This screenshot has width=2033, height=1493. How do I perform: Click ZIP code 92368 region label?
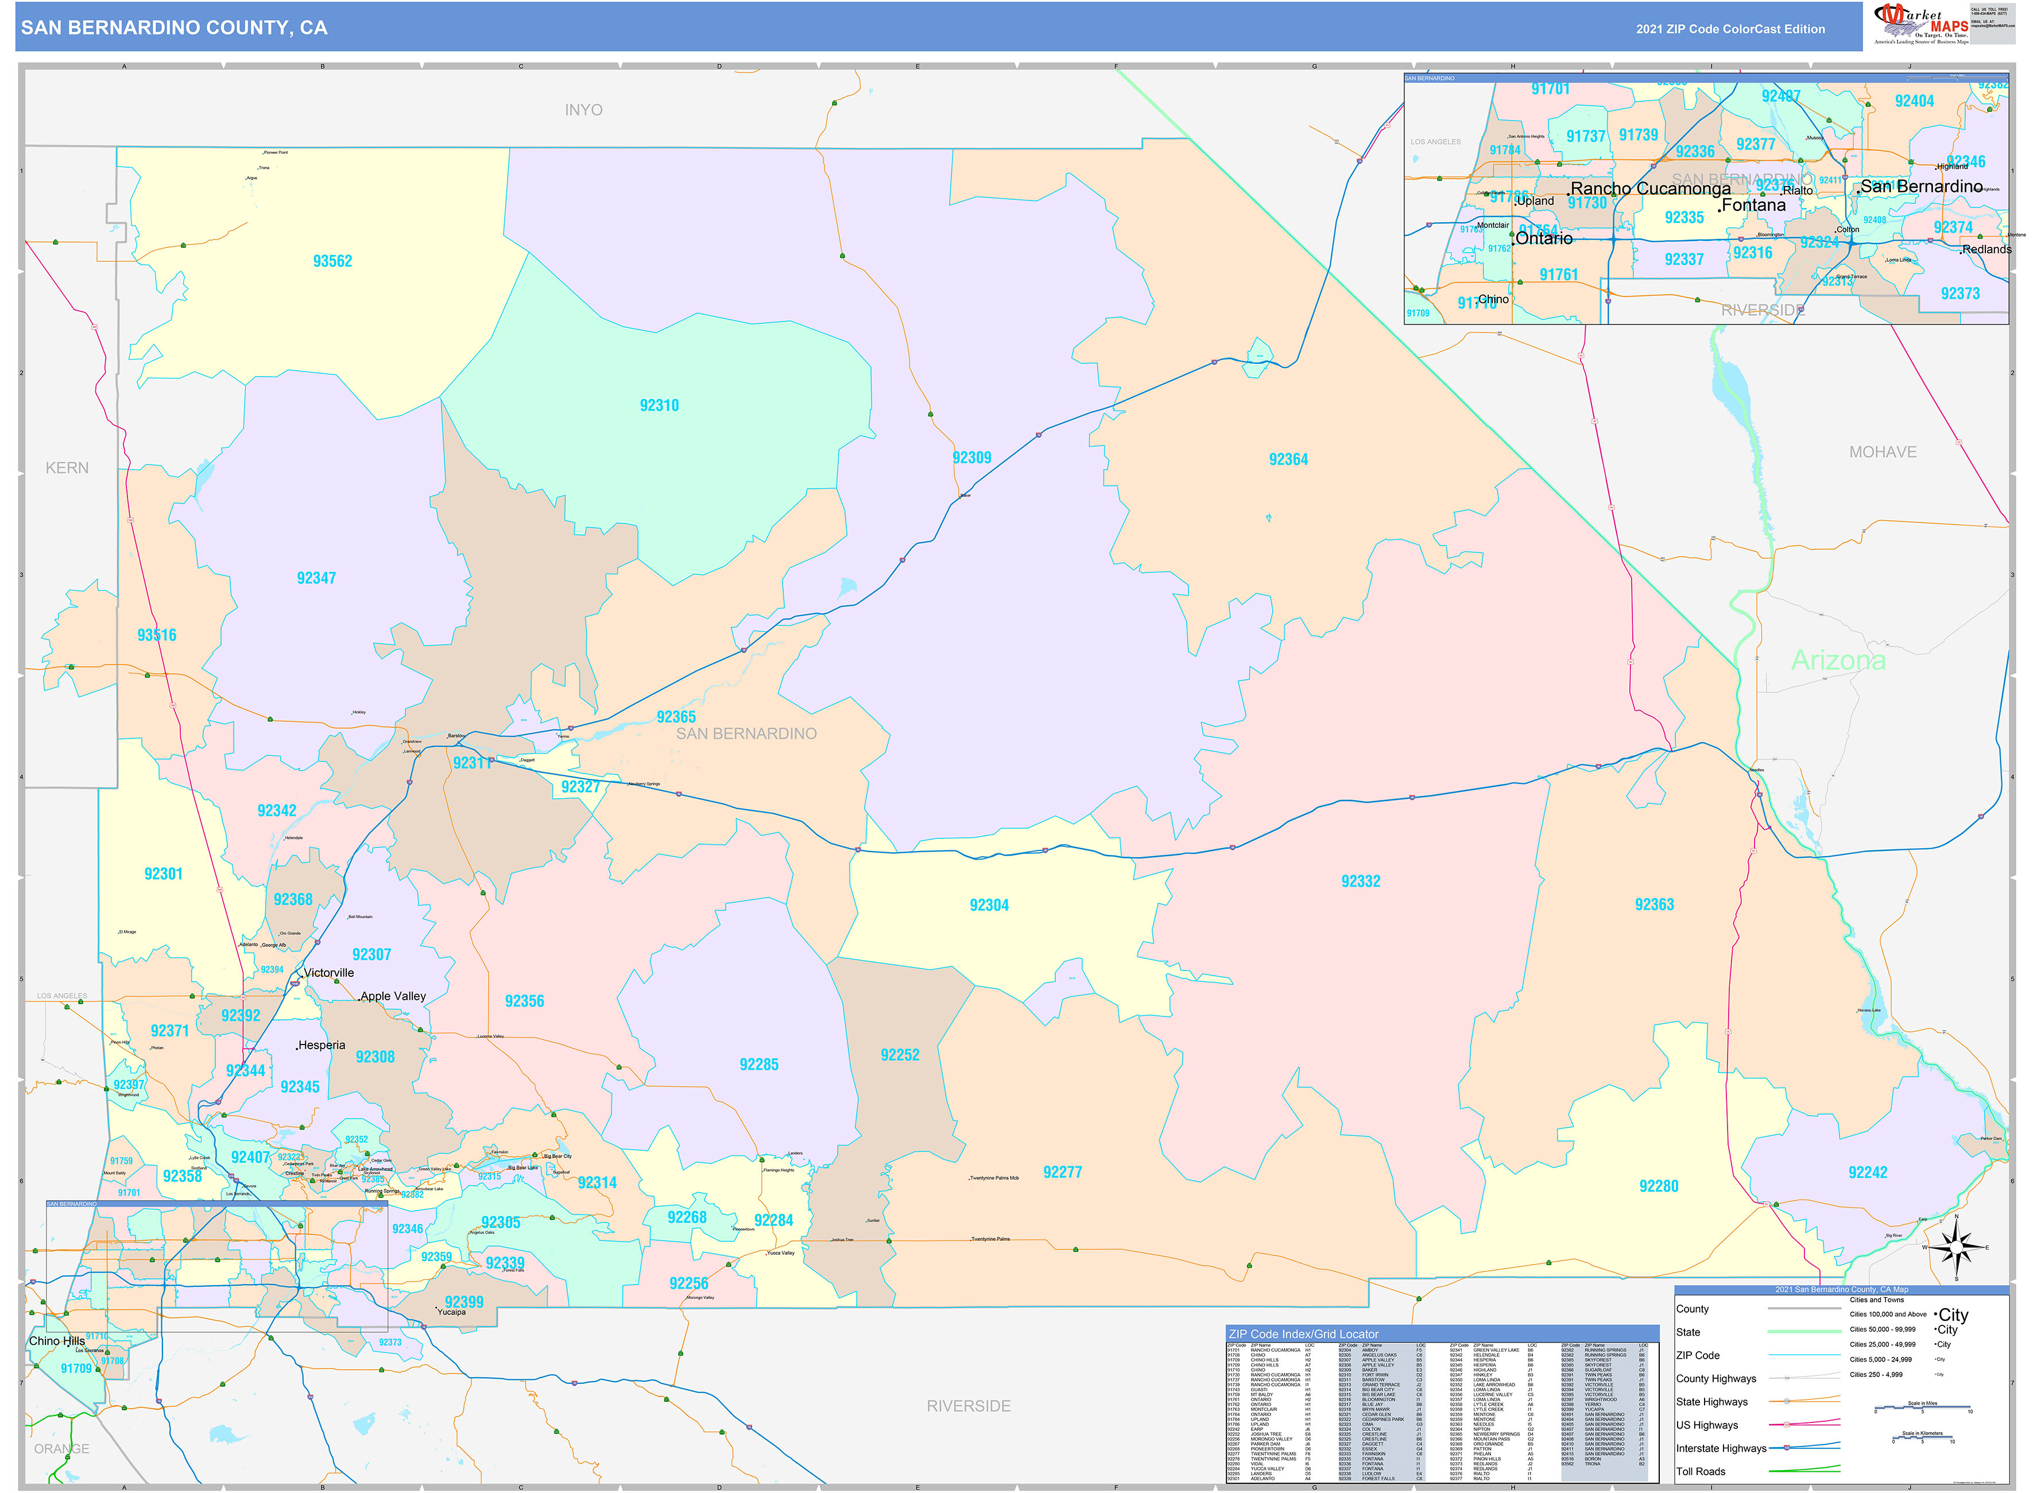[293, 899]
